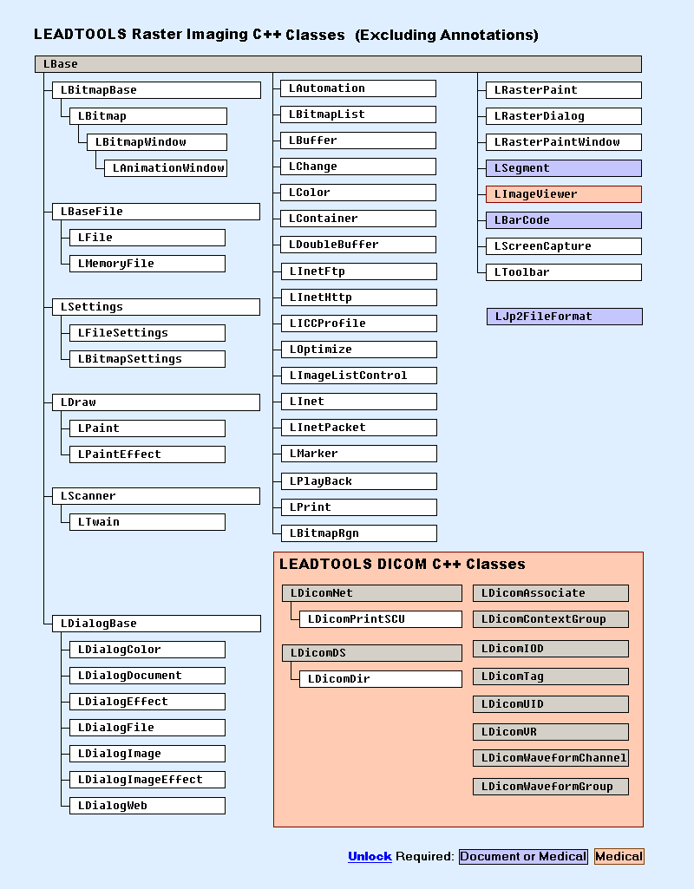Select the purple LBarCode class box
The width and height of the screenshot is (694, 889).
coord(564,220)
